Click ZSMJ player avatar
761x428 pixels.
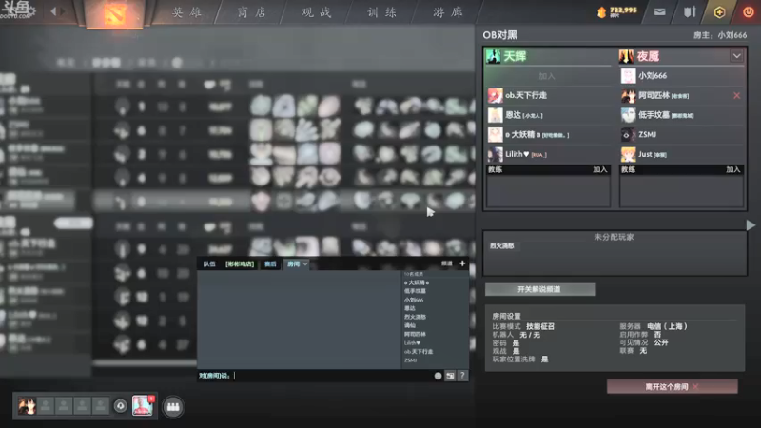coord(628,134)
